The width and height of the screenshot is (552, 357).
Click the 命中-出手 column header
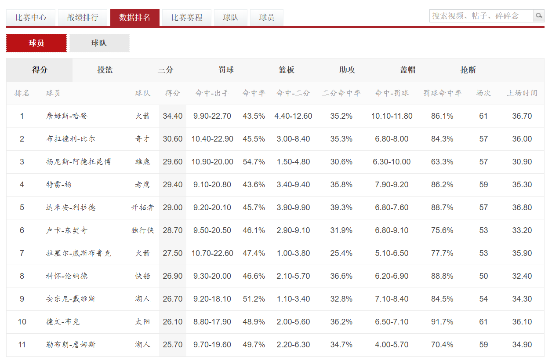pyautogui.click(x=212, y=93)
